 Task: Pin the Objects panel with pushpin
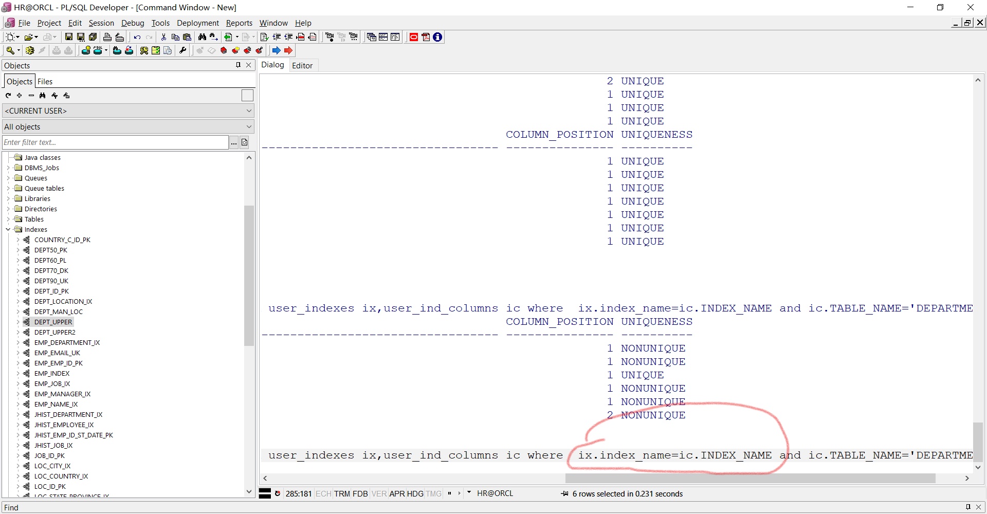[x=238, y=65]
